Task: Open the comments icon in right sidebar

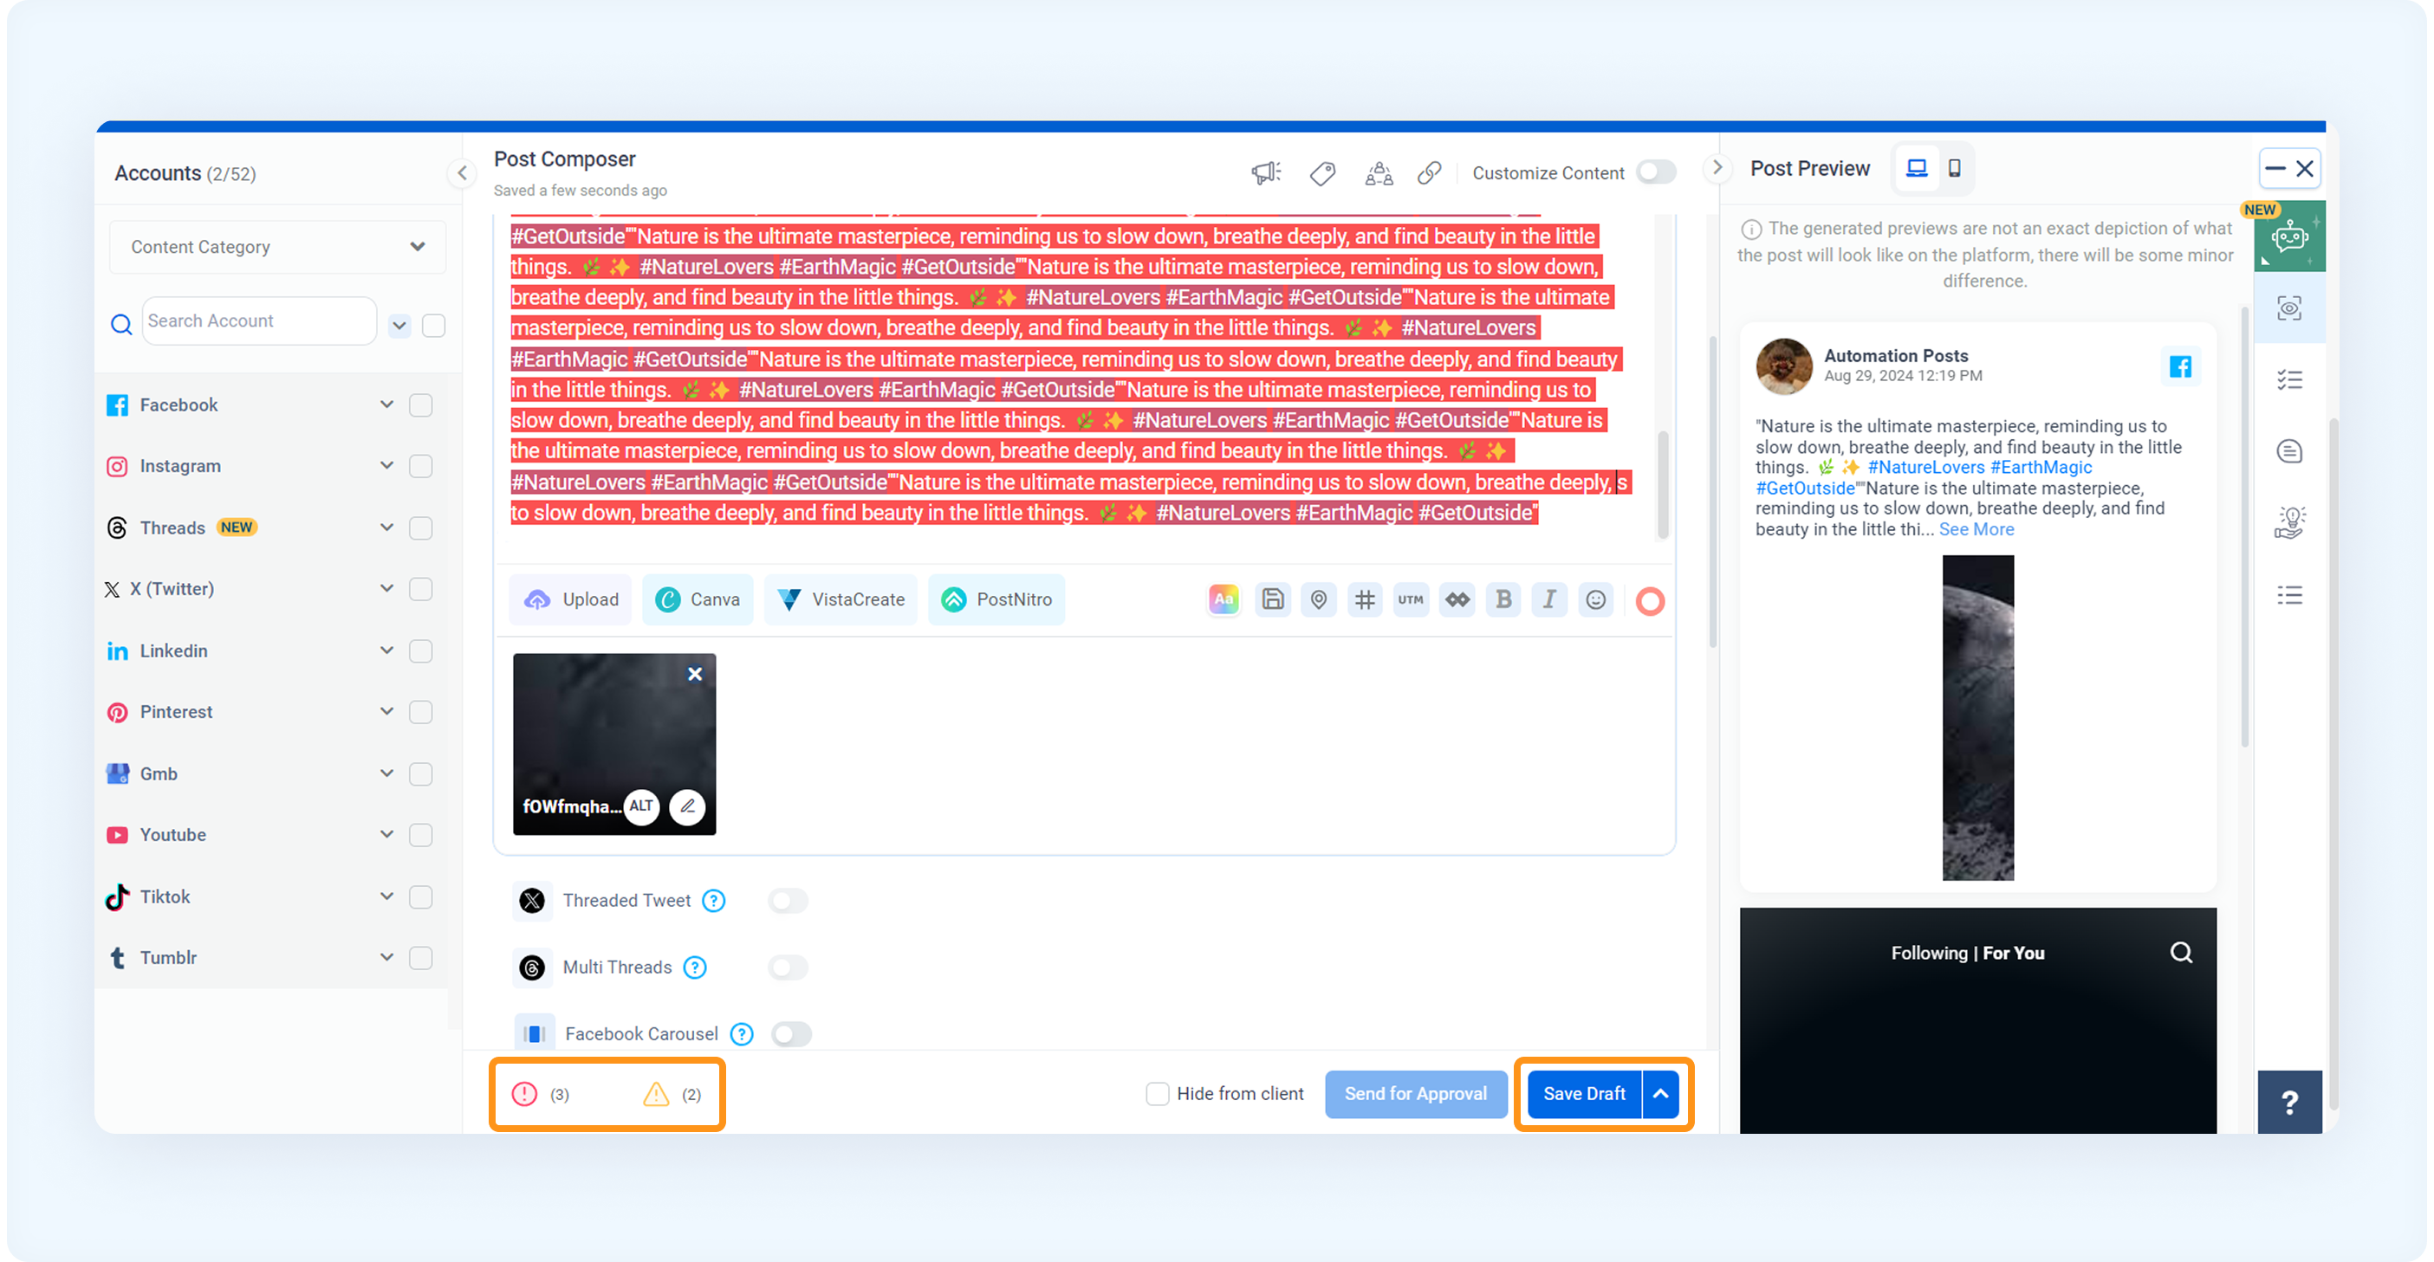Action: click(x=2289, y=451)
